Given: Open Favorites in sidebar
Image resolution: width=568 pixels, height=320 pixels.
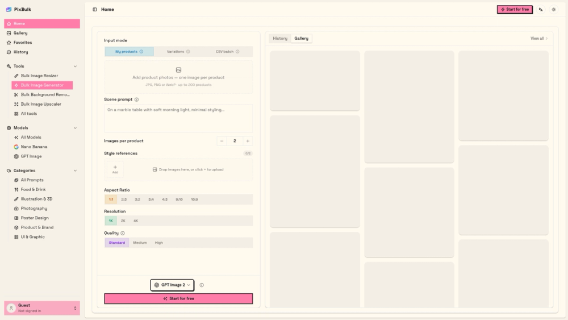Looking at the screenshot, I should coord(42,43).
